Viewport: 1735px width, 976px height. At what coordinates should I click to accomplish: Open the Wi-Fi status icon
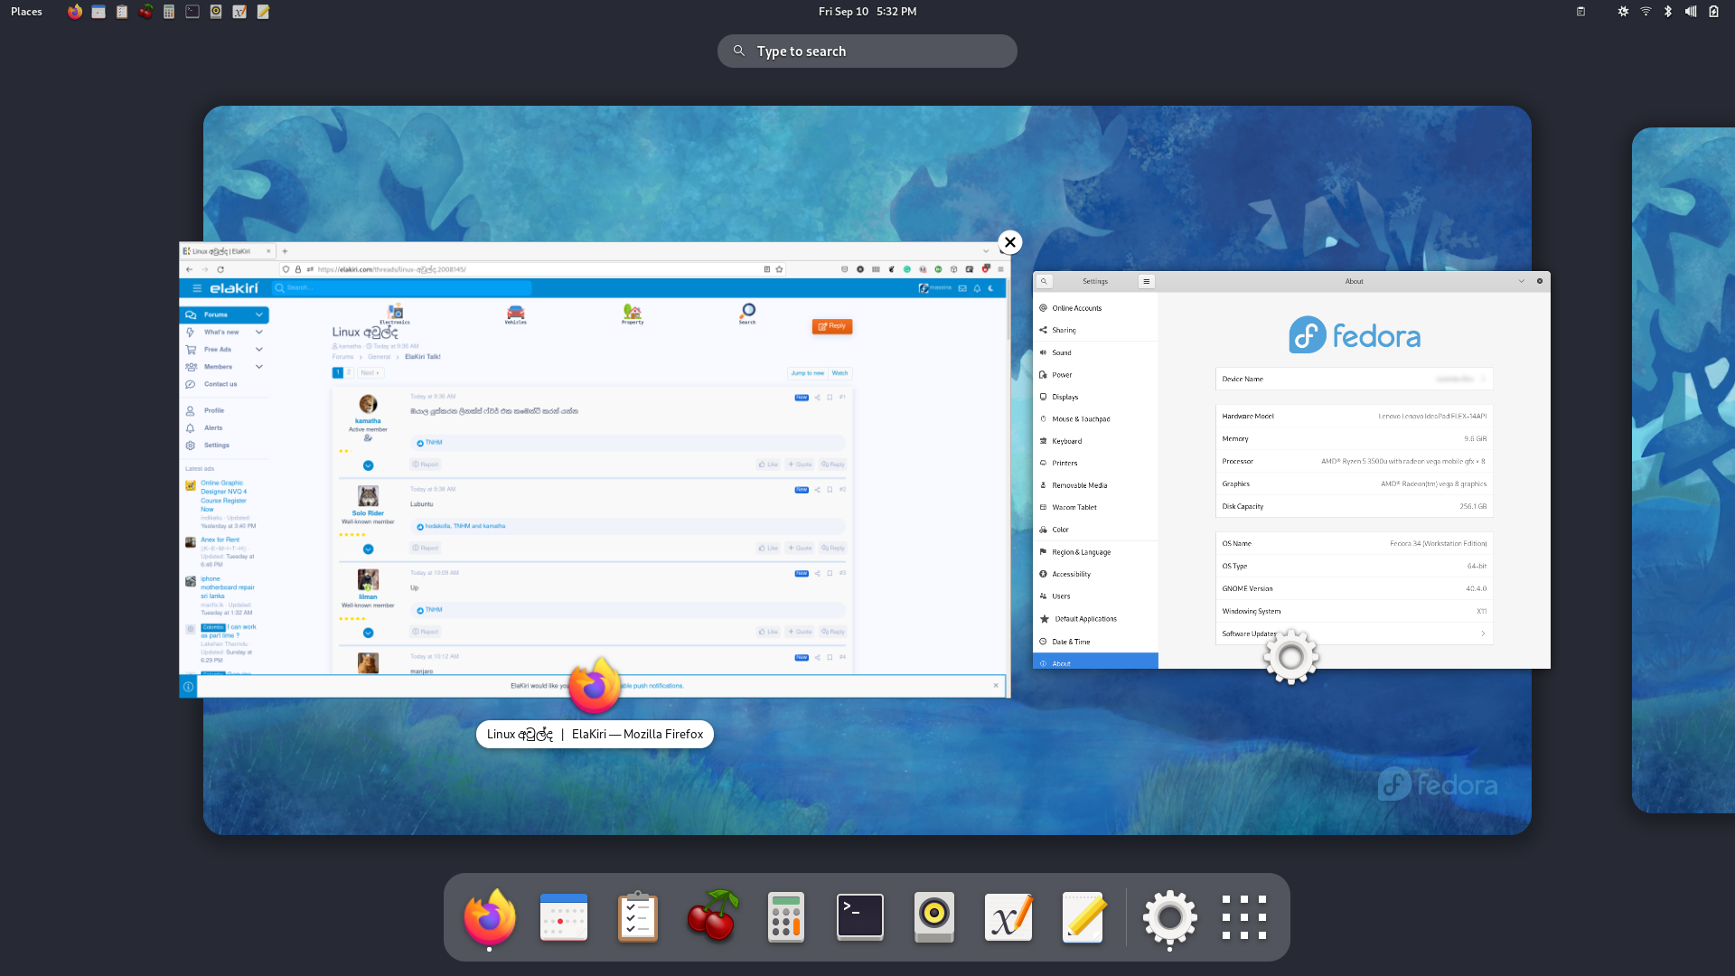(x=1646, y=12)
